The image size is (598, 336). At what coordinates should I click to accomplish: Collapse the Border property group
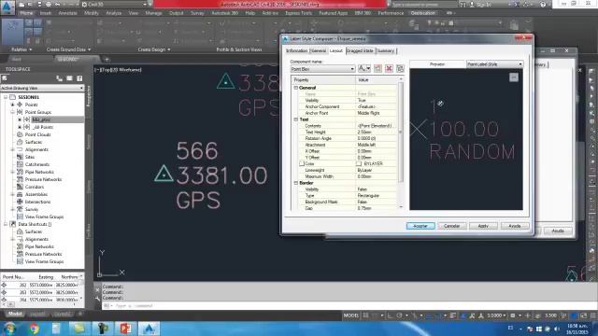click(x=295, y=183)
